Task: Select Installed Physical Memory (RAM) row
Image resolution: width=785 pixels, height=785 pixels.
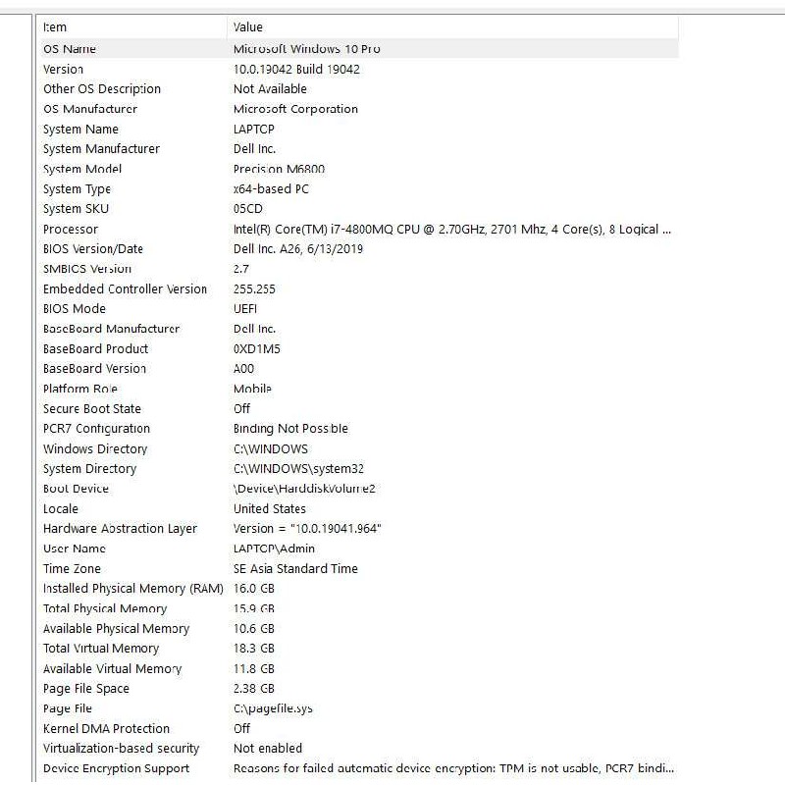Action: coord(359,588)
